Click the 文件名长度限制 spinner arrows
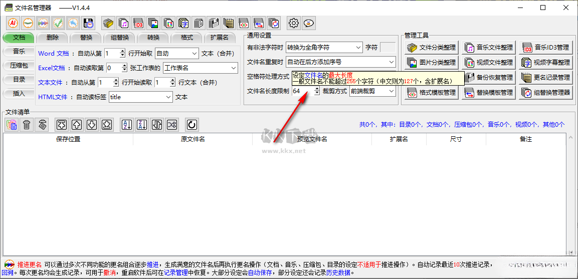This screenshot has width=578, height=279. point(317,91)
